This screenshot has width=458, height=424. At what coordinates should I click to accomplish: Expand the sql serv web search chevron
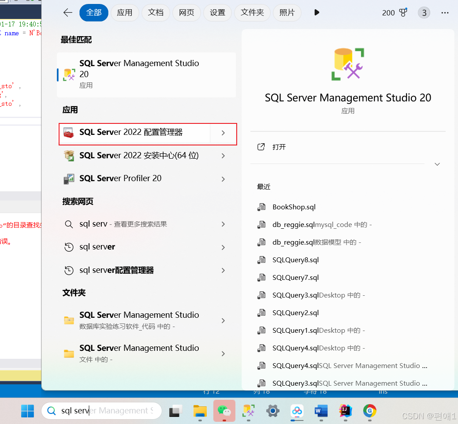tap(223, 224)
